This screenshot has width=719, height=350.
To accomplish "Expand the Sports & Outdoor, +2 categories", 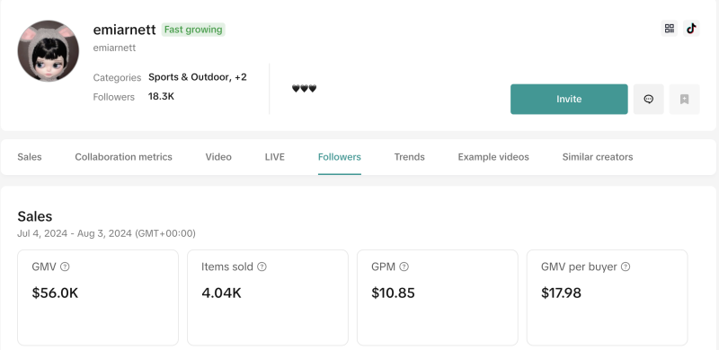I will point(198,77).
